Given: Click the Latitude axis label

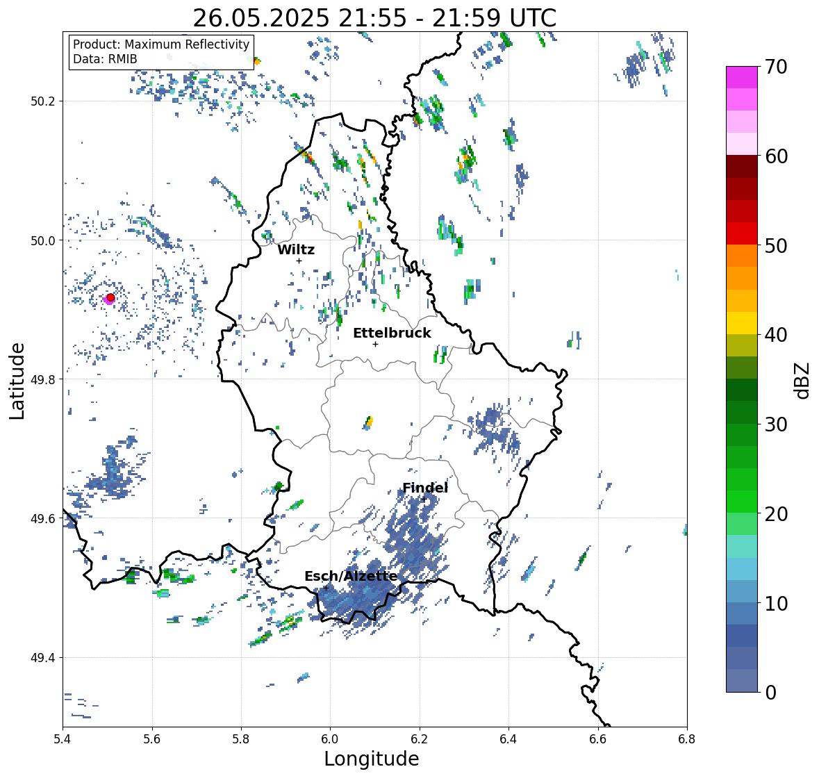Looking at the screenshot, I should 17,381.
